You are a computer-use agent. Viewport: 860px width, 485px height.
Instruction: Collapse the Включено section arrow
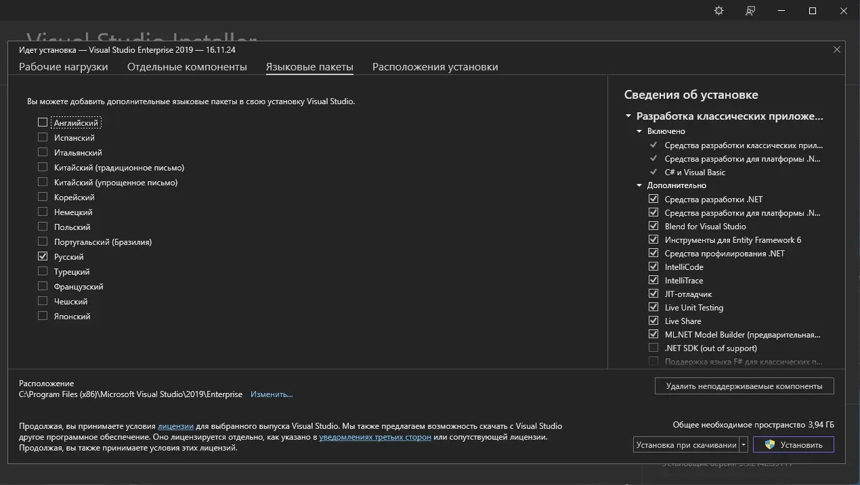point(639,131)
